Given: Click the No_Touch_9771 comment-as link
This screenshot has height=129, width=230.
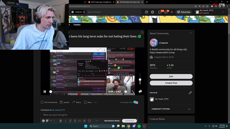Looking at the screenshot, I should [x=58, y=110].
